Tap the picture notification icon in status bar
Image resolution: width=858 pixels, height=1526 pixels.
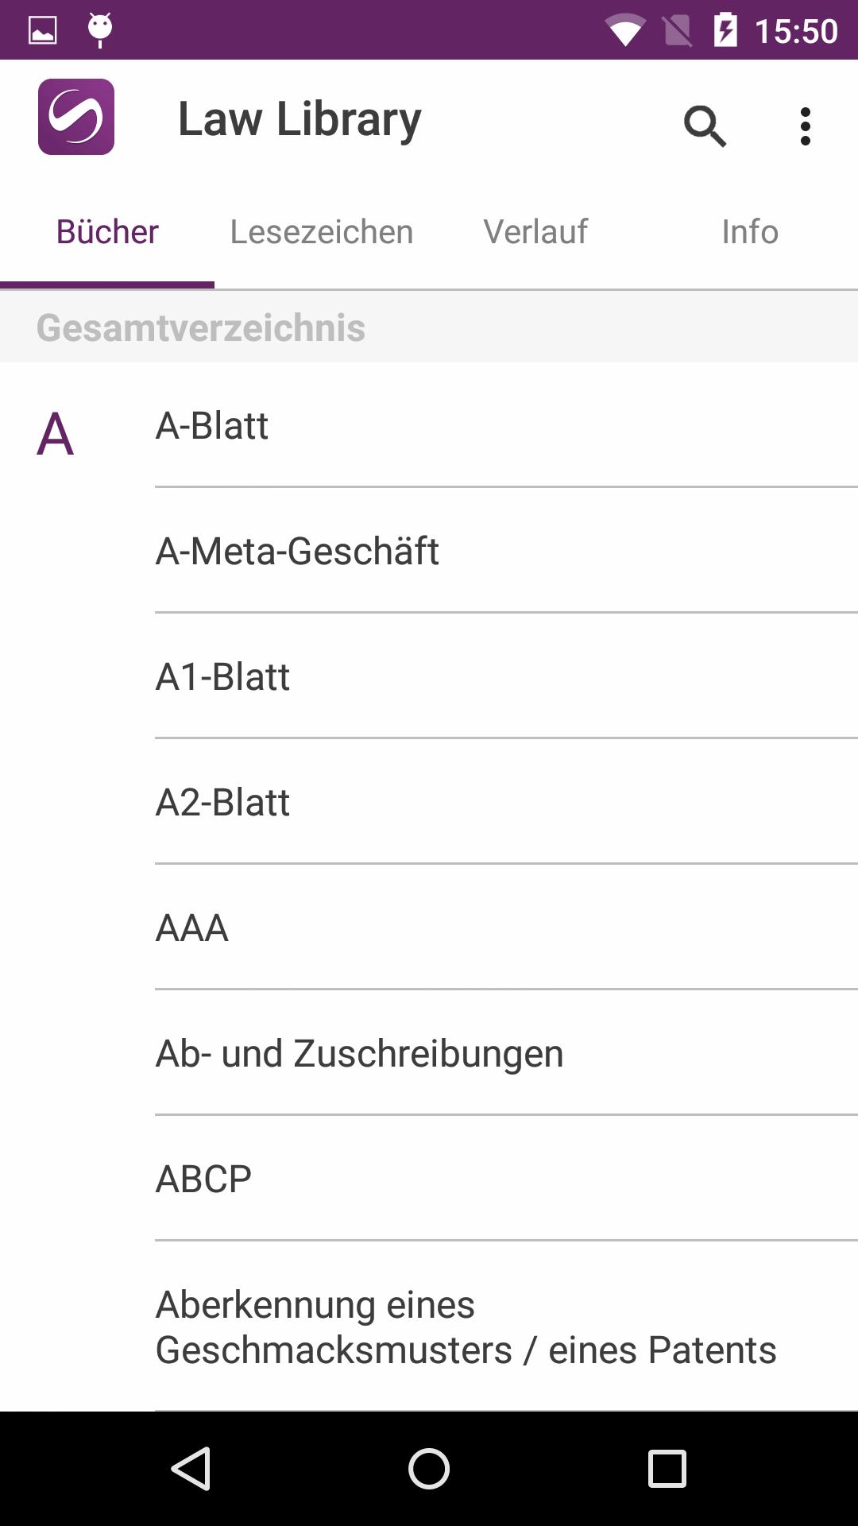43,30
